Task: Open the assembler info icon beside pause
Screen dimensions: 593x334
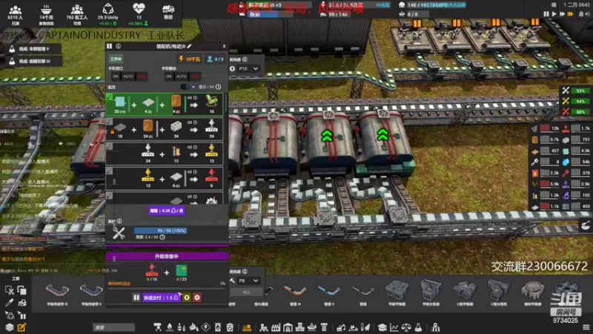Action: [x=119, y=46]
